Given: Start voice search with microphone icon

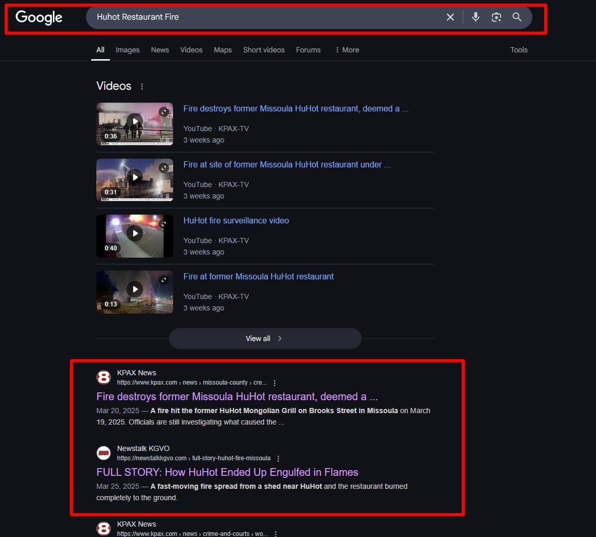Looking at the screenshot, I should click(x=475, y=17).
